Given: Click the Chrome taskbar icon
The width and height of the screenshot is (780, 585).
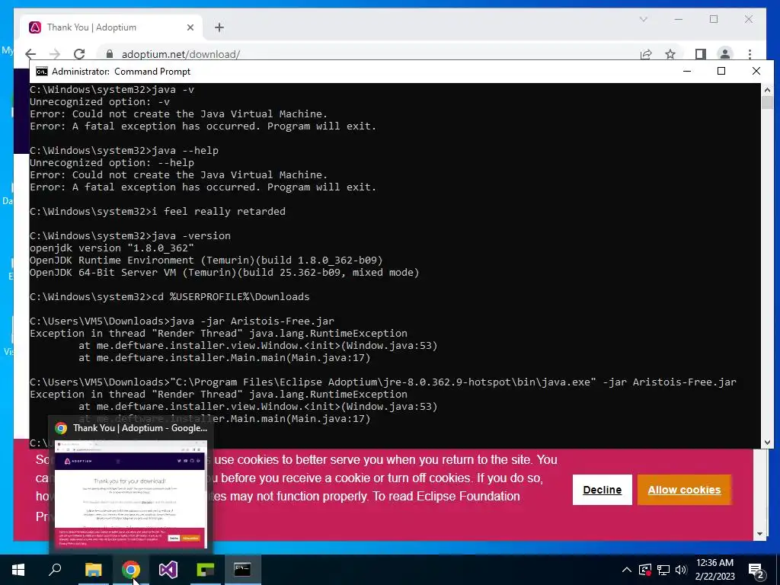Looking at the screenshot, I should pyautogui.click(x=131, y=570).
